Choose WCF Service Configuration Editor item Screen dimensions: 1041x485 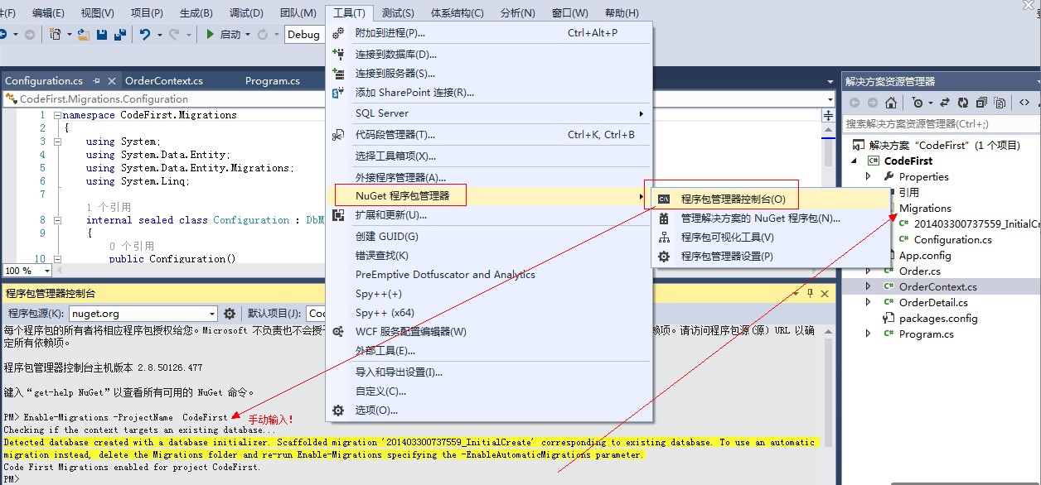489,332
